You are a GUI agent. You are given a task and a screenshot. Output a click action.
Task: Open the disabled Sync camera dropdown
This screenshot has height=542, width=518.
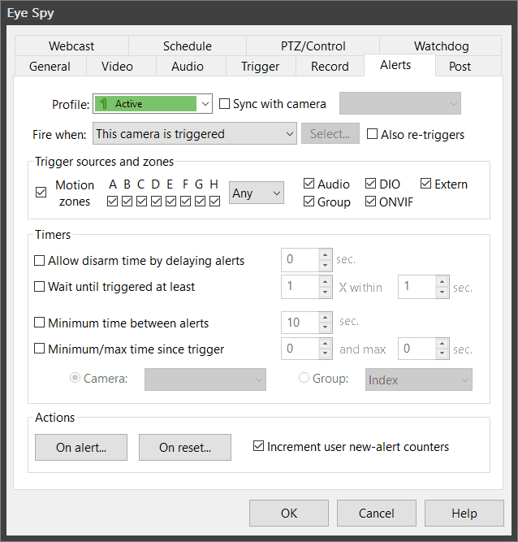[400, 103]
